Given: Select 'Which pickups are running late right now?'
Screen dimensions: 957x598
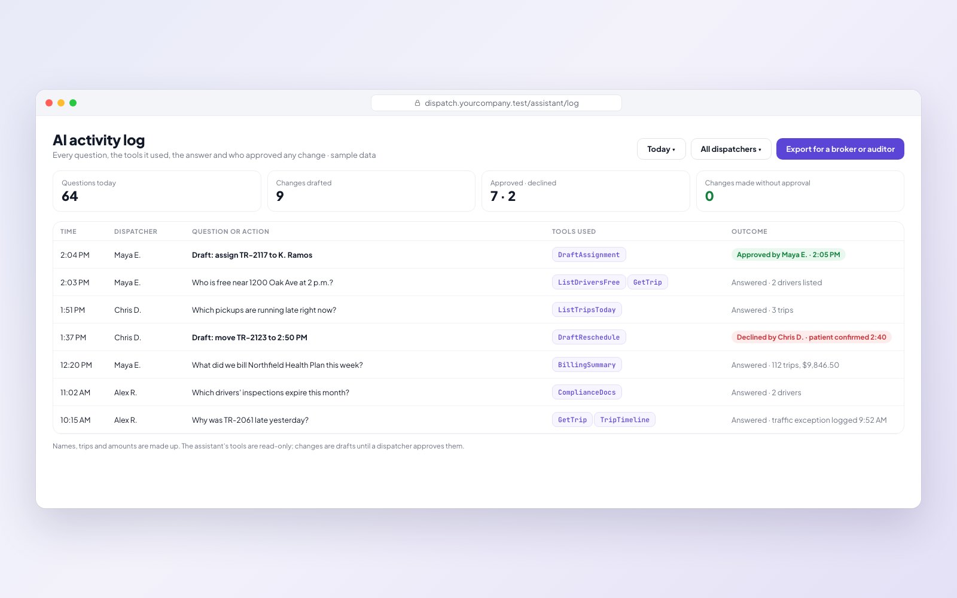Looking at the screenshot, I should click(x=264, y=310).
